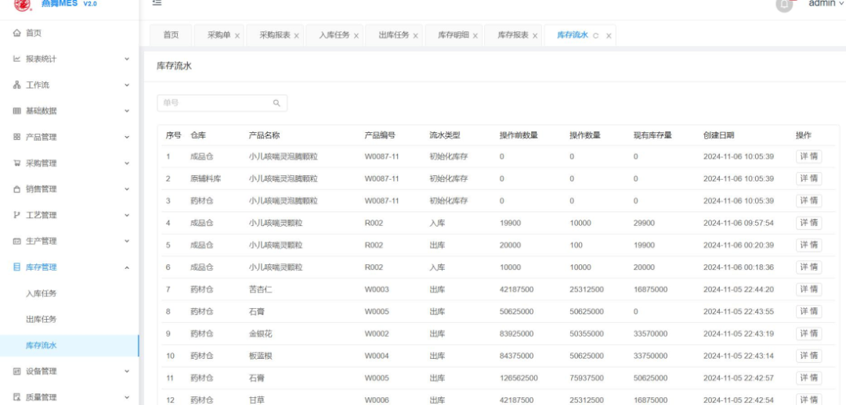Screen dimensions: 846x405
Task: Expand the 销售管理 menu chevron
Action: pyautogui.click(x=128, y=189)
